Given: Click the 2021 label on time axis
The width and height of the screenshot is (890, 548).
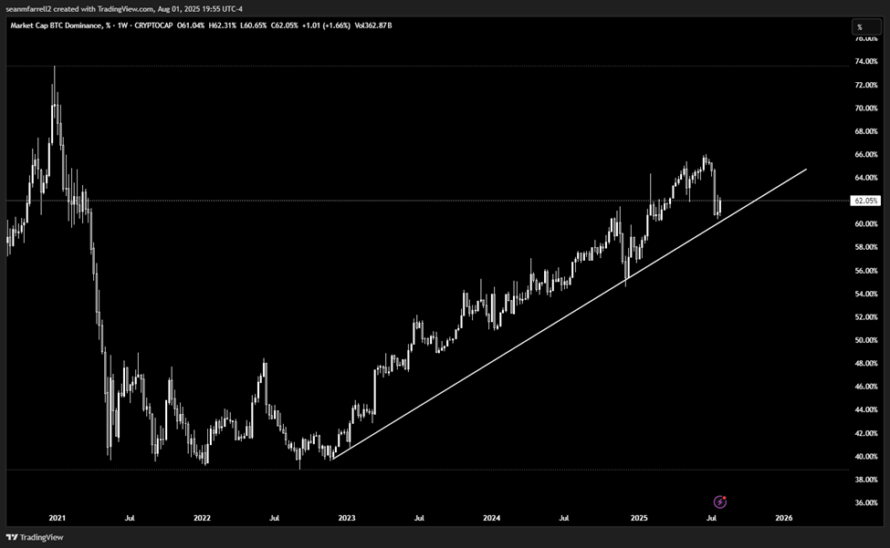Looking at the screenshot, I should pyautogui.click(x=57, y=518).
